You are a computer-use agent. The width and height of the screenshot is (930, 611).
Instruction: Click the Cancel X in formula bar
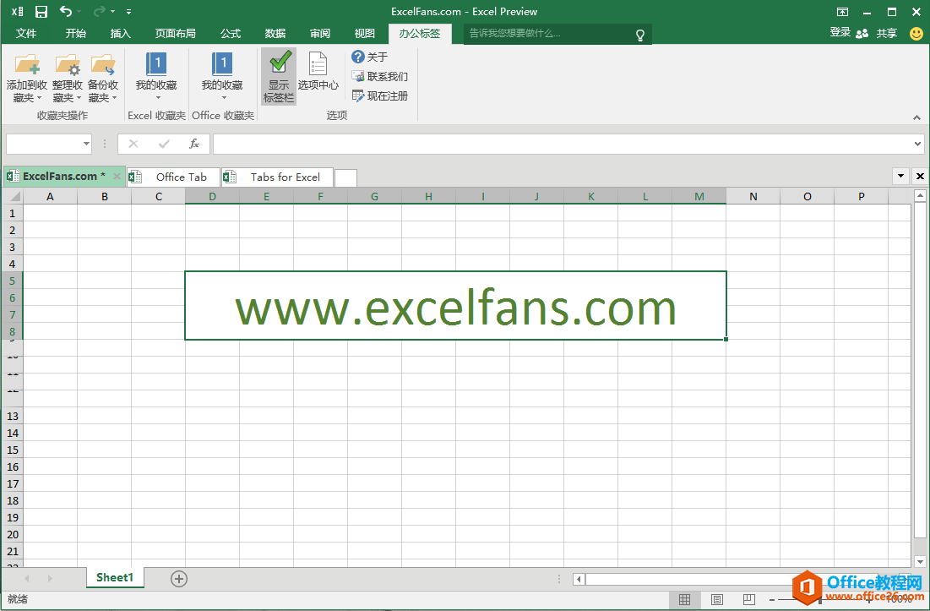pos(133,144)
